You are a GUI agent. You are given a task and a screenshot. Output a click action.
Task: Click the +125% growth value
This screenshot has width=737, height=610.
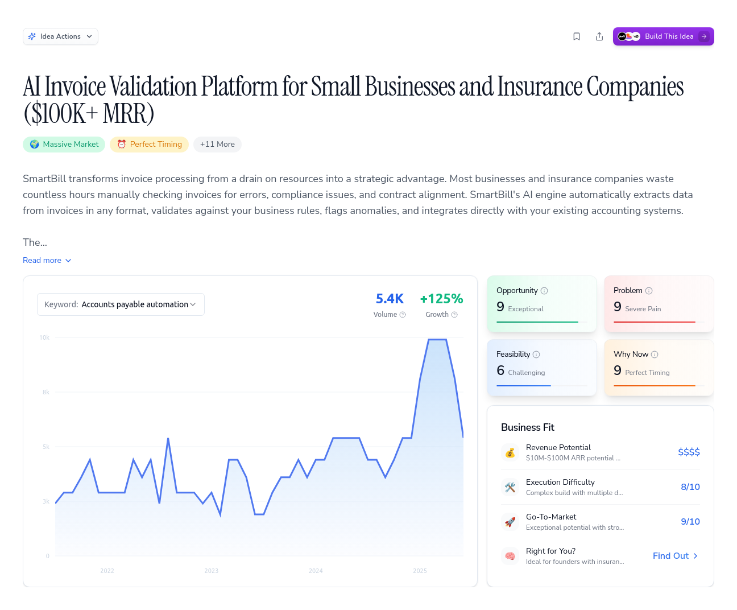442,299
